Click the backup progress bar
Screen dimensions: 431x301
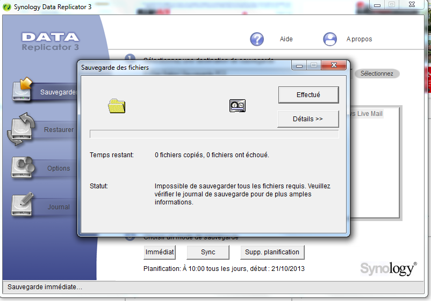pyautogui.click(x=214, y=134)
